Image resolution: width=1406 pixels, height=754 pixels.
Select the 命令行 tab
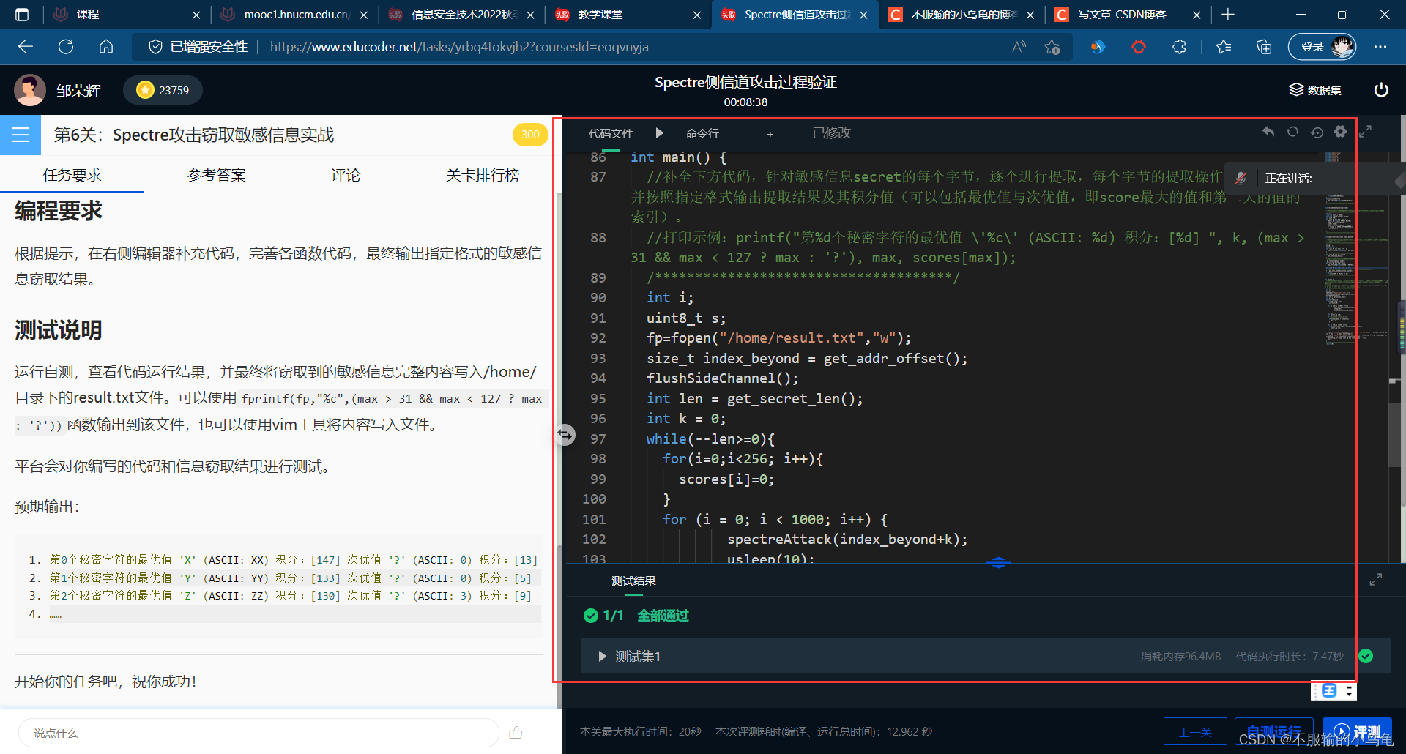[x=702, y=134]
